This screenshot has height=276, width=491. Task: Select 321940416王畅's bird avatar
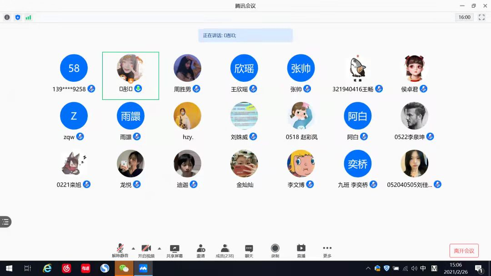pyautogui.click(x=358, y=68)
